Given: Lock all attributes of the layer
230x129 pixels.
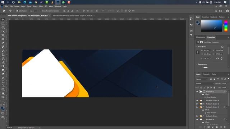Looking at the screenshot, I should (214, 87).
